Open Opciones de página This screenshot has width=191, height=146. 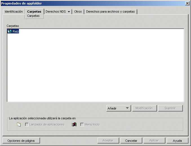coord(21,141)
